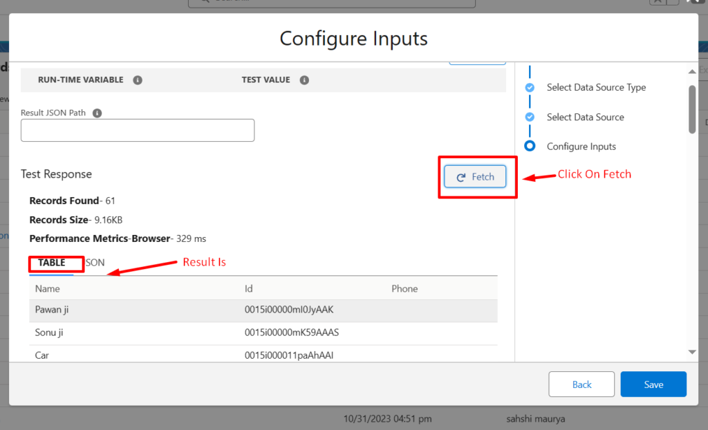Click the current step circle for Configure Inputs

point(530,146)
